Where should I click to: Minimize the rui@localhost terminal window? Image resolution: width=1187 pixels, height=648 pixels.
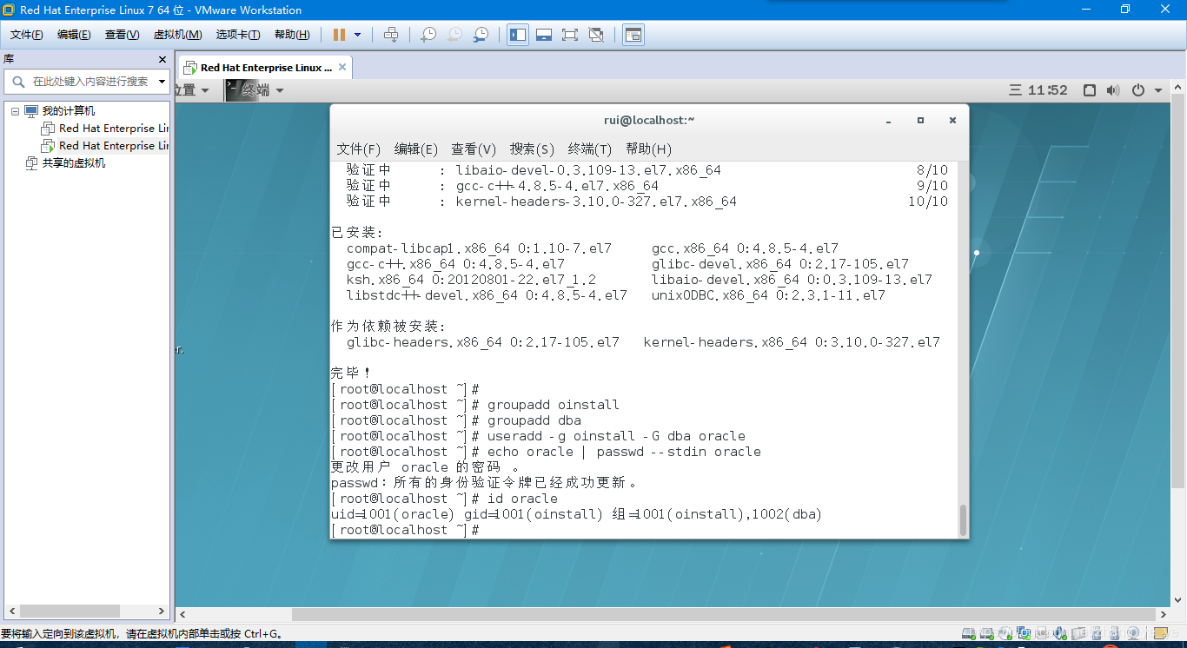(888, 121)
